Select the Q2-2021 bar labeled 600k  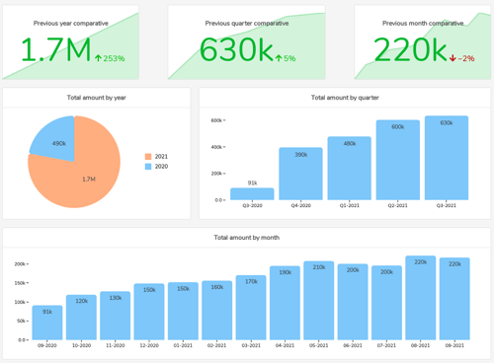point(398,160)
